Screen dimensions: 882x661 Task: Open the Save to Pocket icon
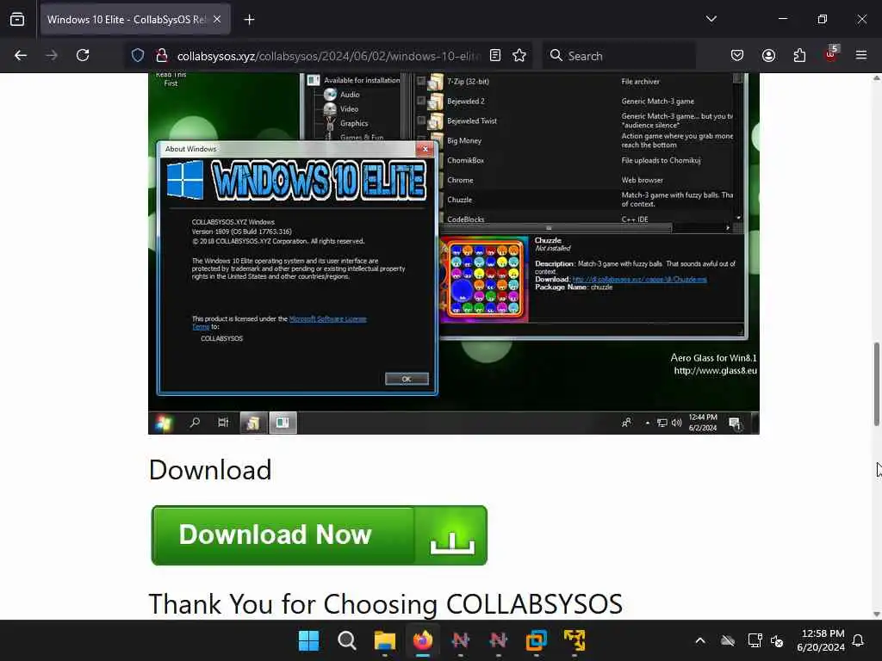point(737,55)
